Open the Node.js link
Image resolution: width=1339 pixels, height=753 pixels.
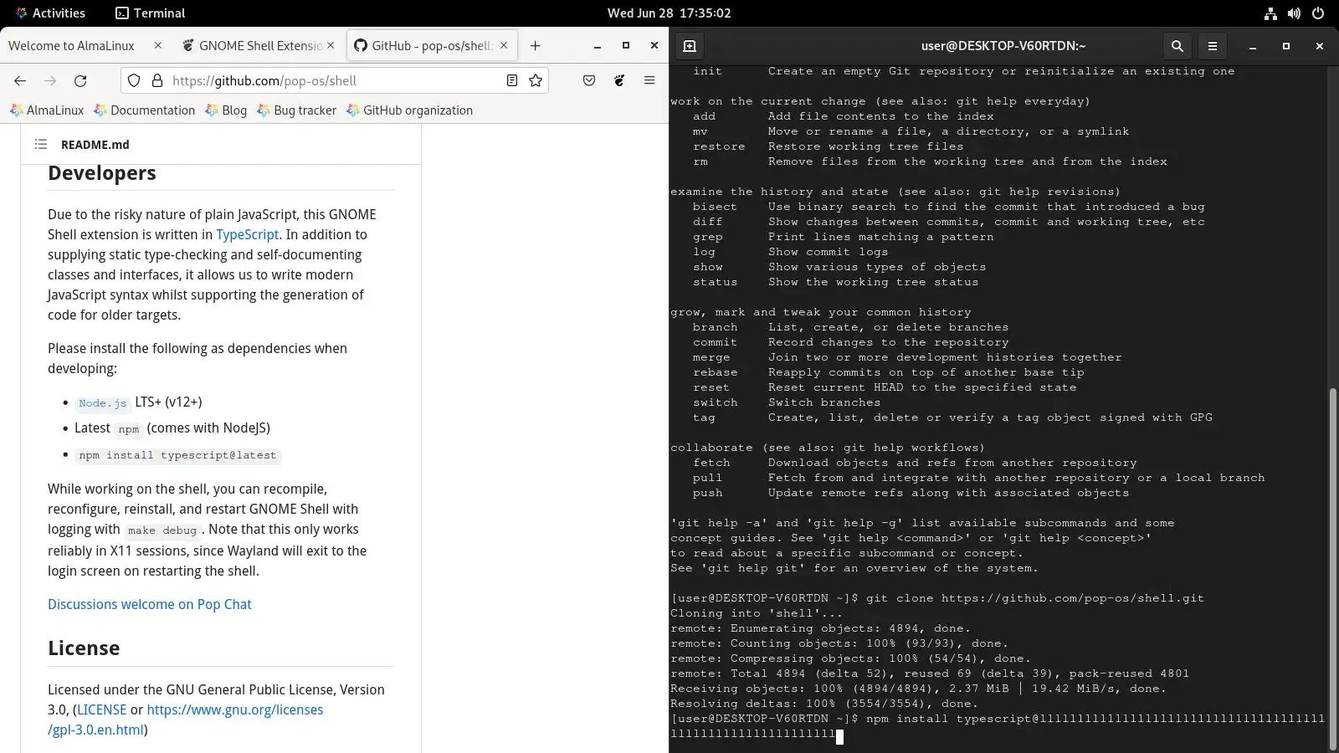[102, 403]
